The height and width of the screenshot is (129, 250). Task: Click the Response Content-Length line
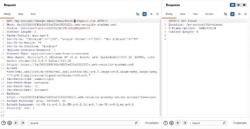click(x=183, y=32)
